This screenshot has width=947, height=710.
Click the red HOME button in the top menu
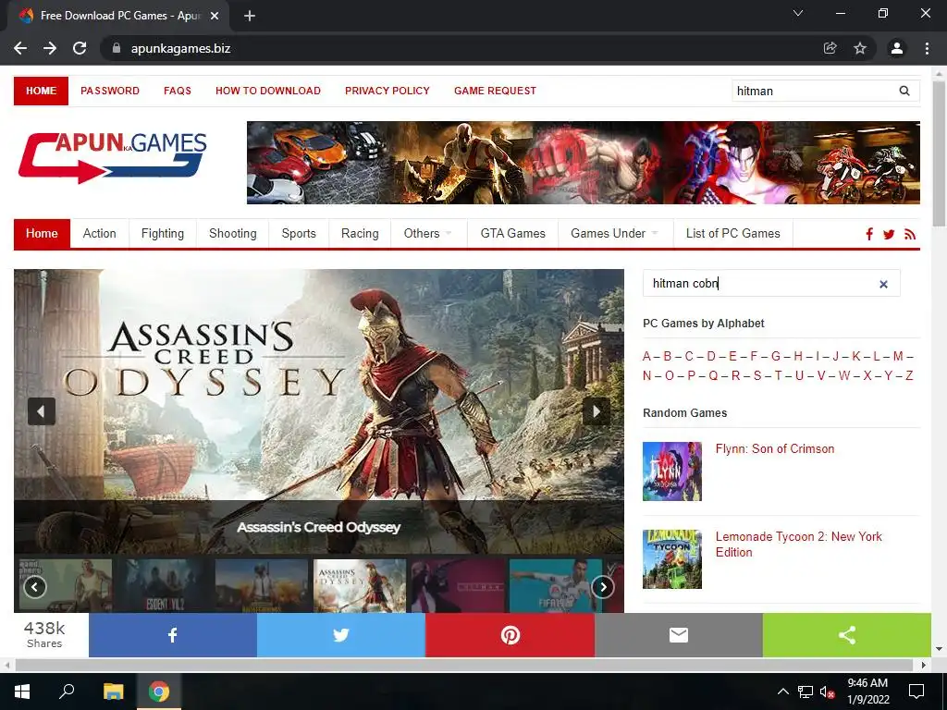pos(41,91)
